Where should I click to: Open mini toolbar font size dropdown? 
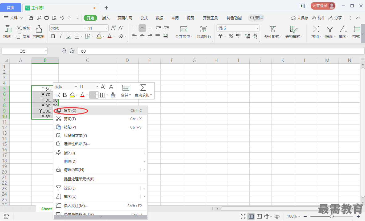click(x=97, y=87)
